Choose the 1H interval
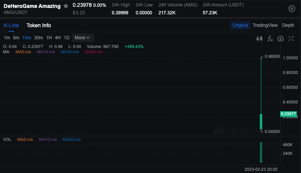The width and height of the screenshot is (301, 173). click(x=49, y=38)
